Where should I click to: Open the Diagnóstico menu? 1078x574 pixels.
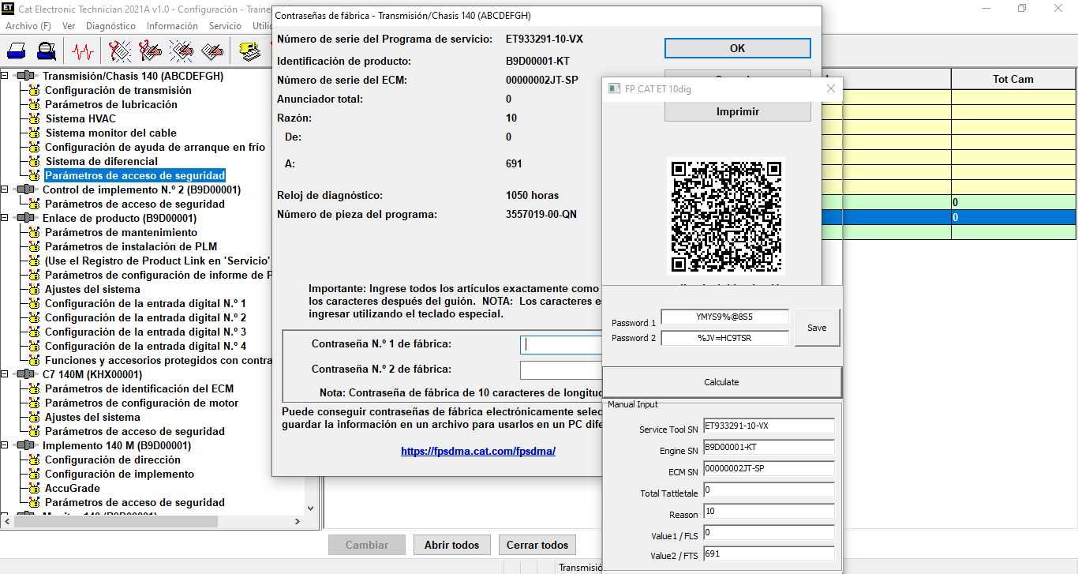coord(110,25)
